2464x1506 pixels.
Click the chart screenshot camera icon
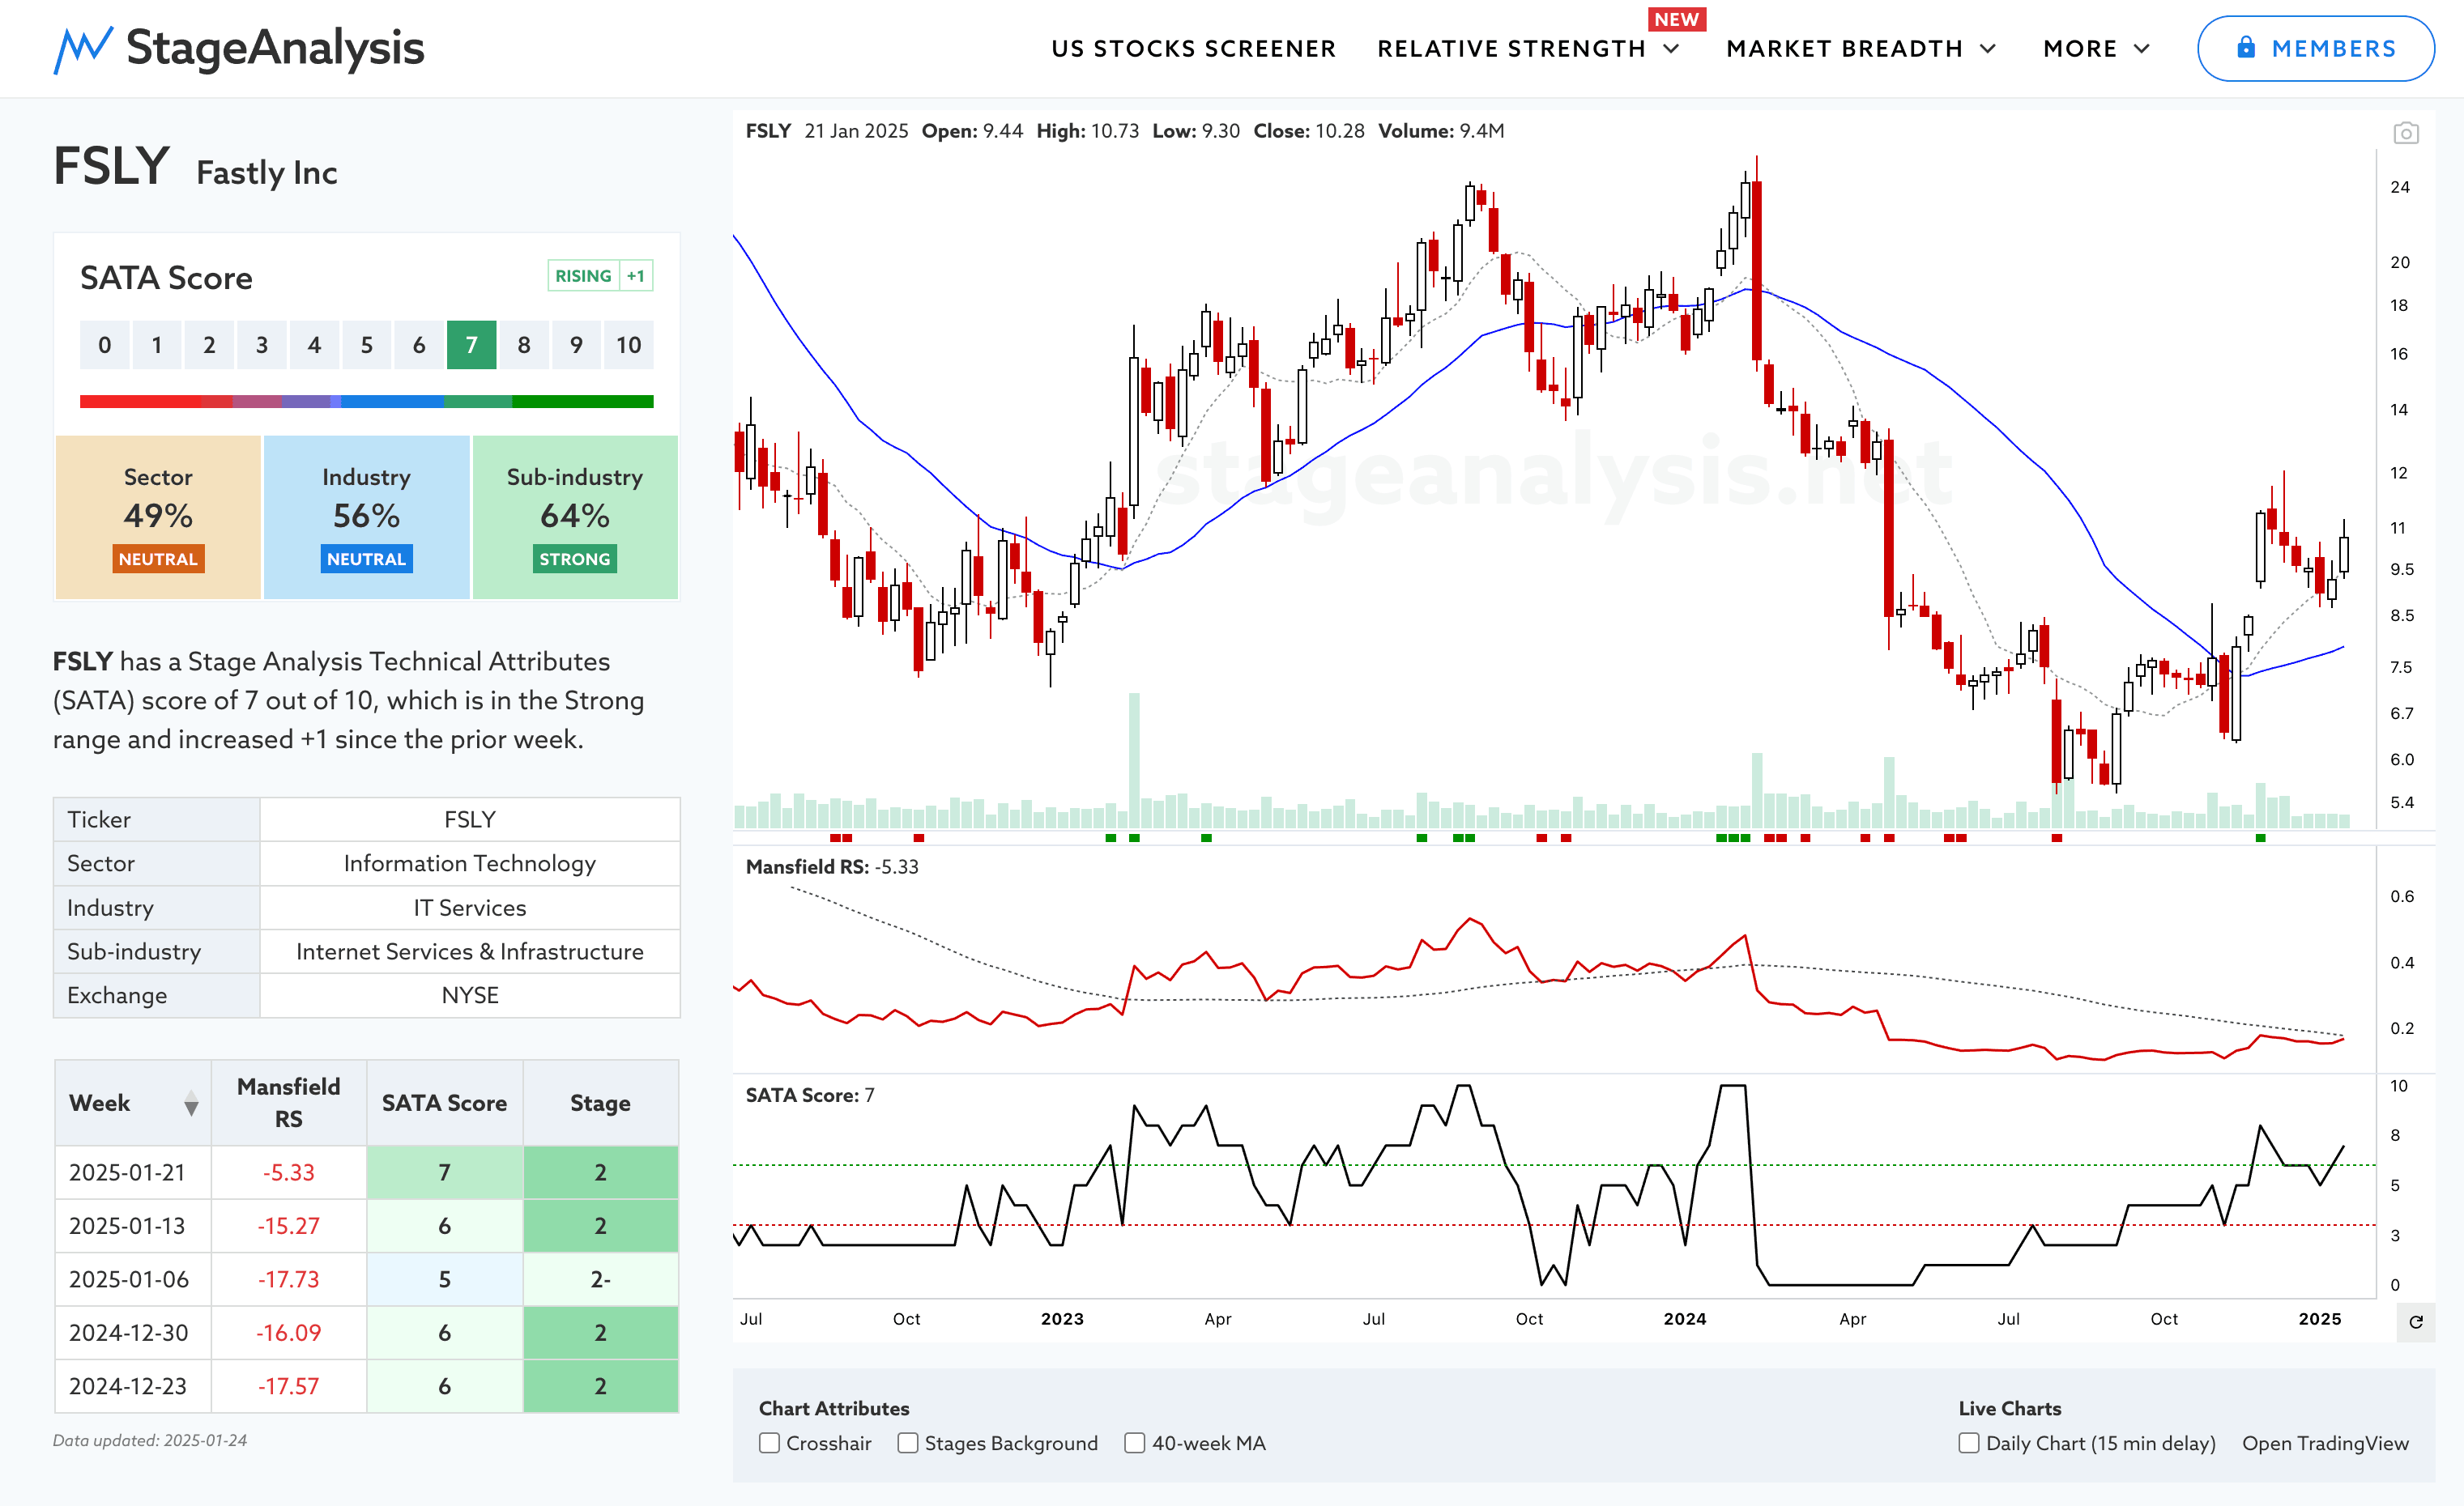2405,133
